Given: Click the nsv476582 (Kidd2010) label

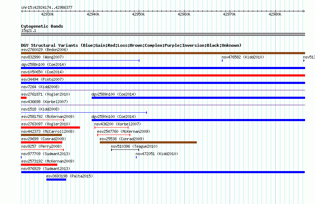Looking at the screenshot, I should pyautogui.click(x=243, y=57).
